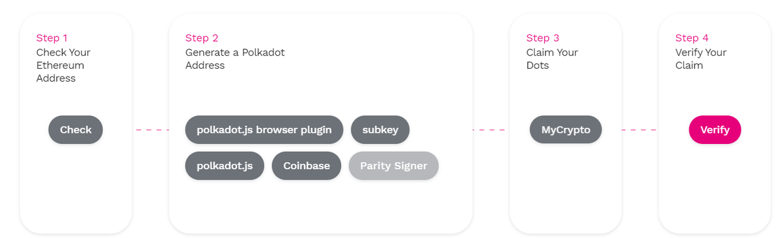
Task: Click the dashed connector before the Verify button
Action: click(x=638, y=130)
